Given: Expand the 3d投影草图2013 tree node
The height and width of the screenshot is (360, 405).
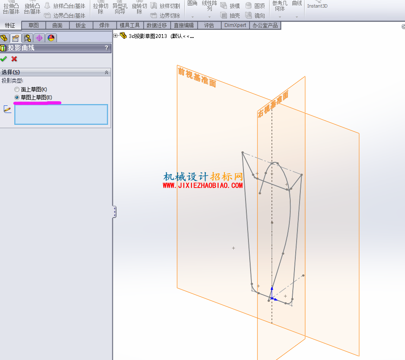Looking at the screenshot, I should [x=116, y=36].
